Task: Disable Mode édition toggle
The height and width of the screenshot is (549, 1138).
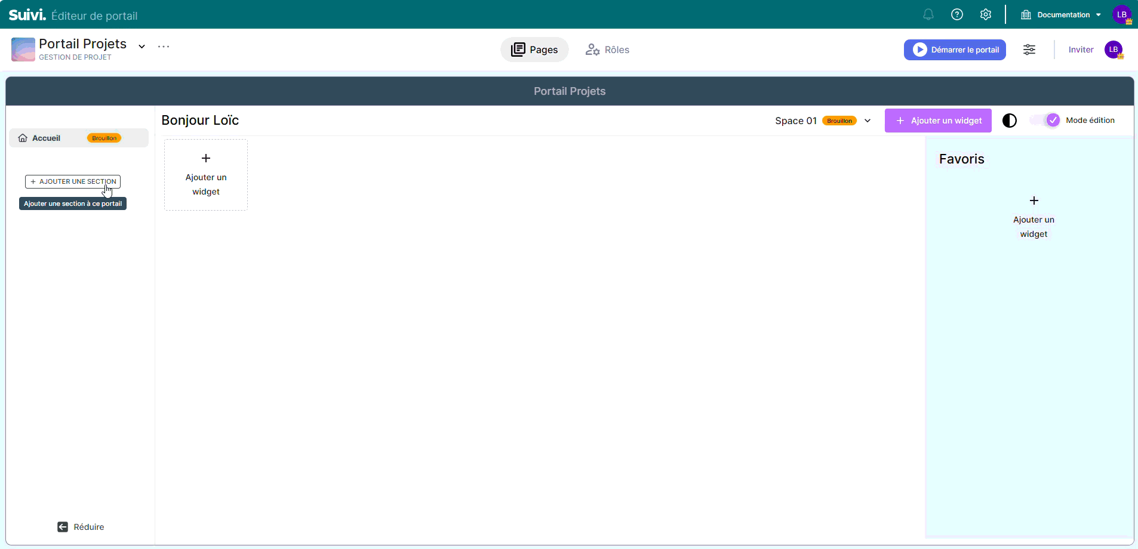Action: tap(1045, 121)
